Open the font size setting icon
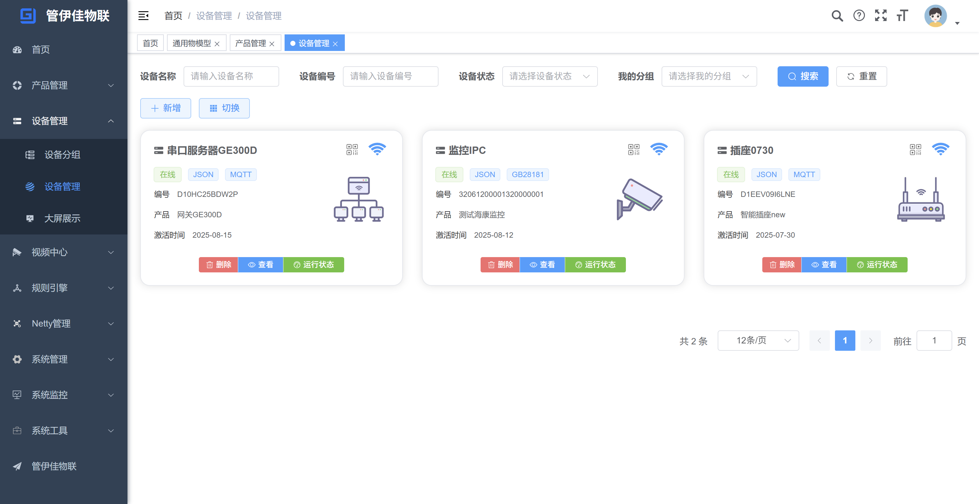The image size is (979, 504). pos(902,16)
